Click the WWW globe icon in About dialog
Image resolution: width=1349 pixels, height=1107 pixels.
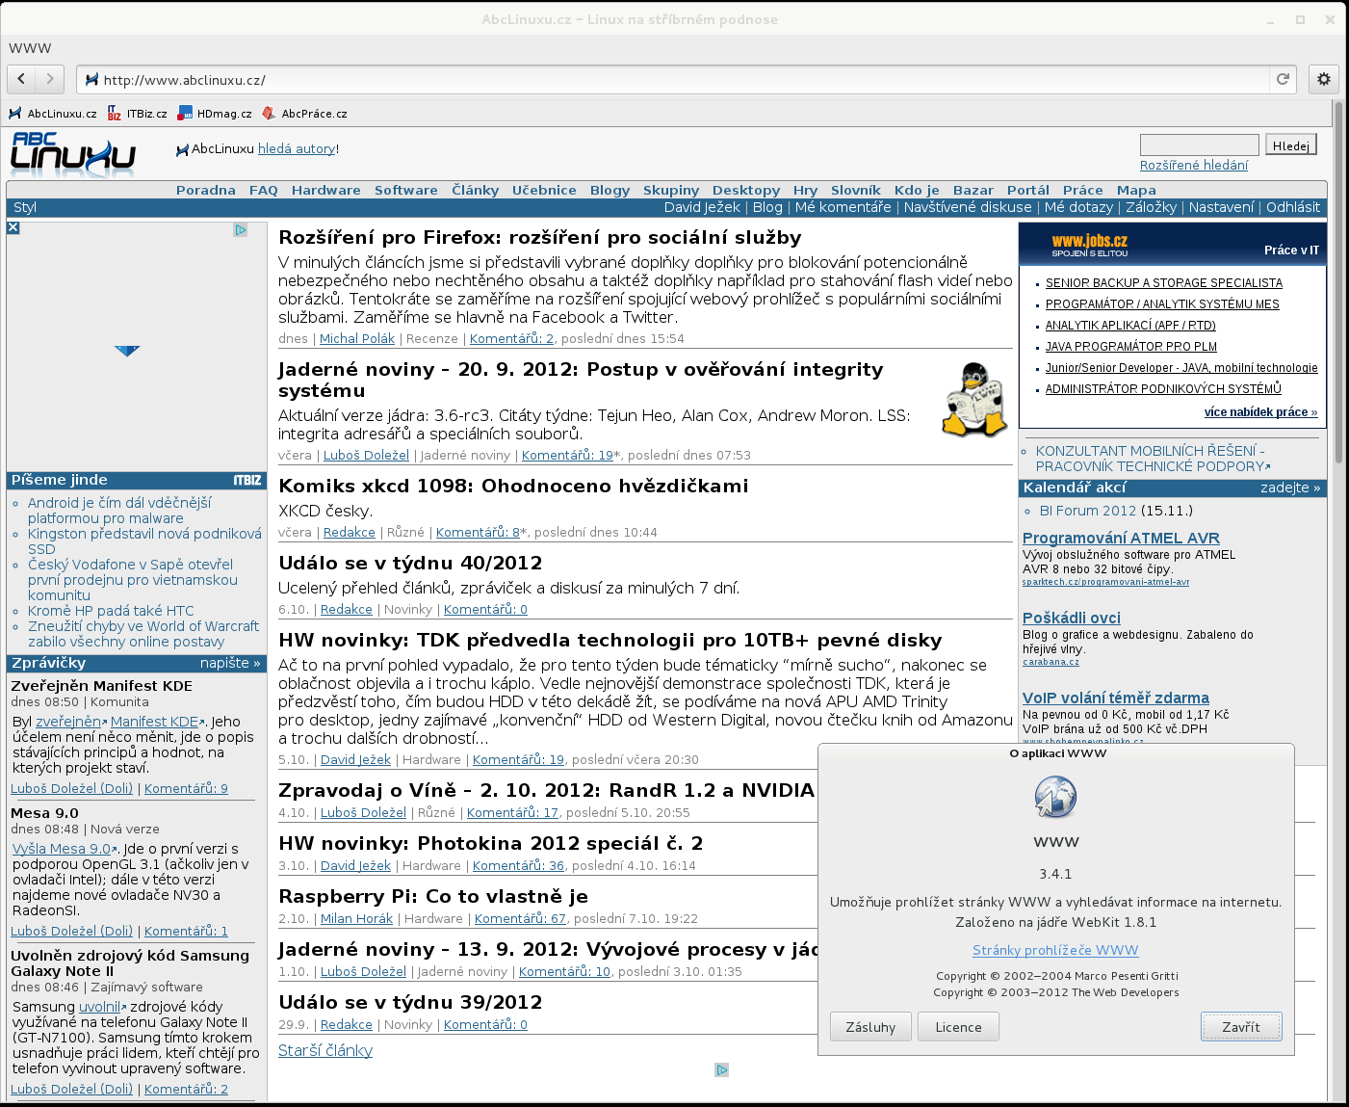coord(1055,798)
